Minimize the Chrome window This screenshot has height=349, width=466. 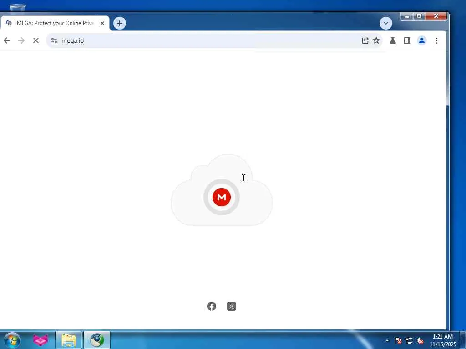(x=407, y=16)
